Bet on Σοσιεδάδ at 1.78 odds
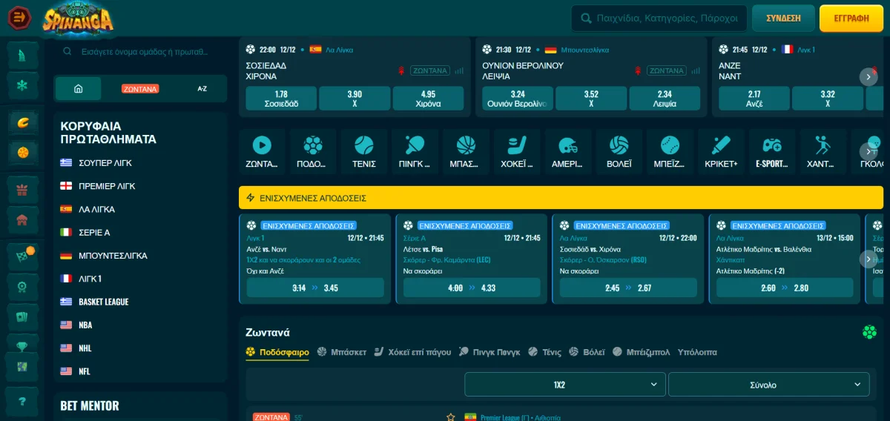 tap(281, 99)
